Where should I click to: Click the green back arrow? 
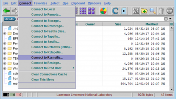coord(7,11)
